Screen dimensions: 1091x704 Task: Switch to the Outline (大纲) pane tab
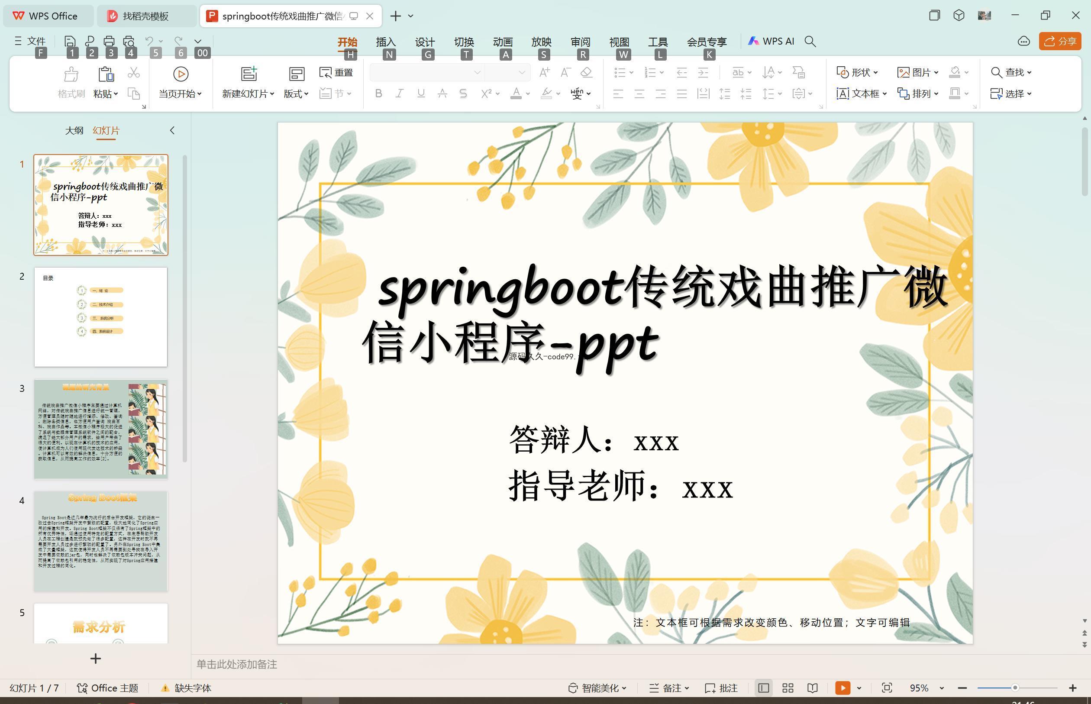[x=74, y=130]
